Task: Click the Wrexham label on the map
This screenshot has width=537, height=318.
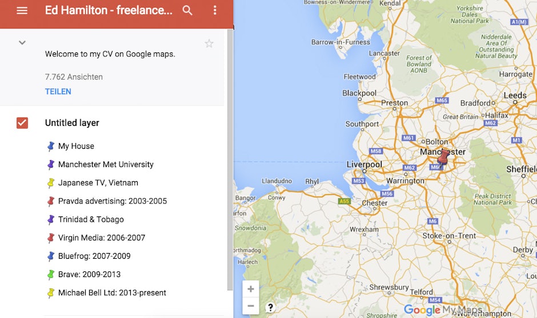Action: (364, 230)
